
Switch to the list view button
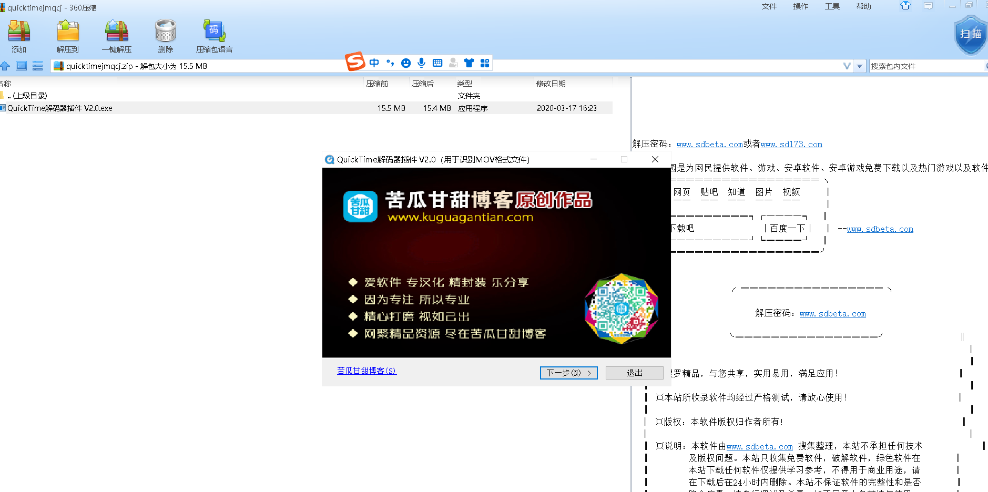click(37, 66)
